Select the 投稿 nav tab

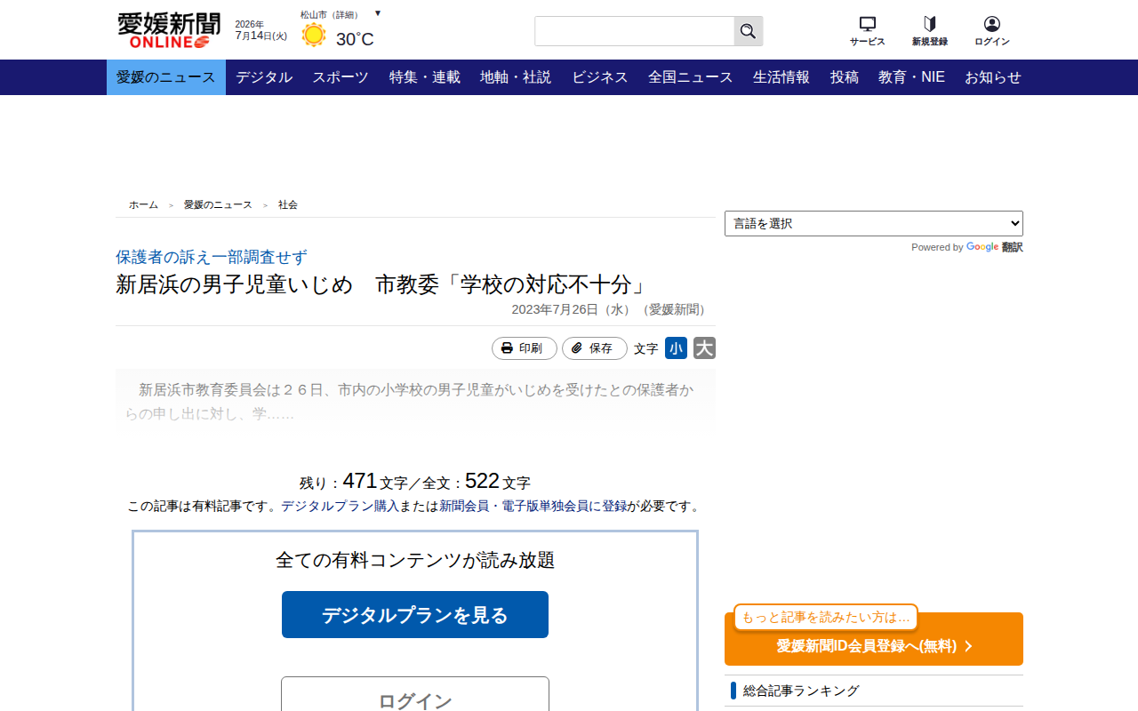(x=845, y=77)
